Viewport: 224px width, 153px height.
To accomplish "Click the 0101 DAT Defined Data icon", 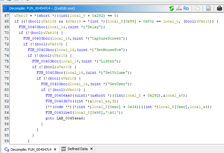I will point(63,149).
